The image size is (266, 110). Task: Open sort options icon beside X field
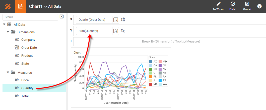pyautogui.click(x=123, y=20)
